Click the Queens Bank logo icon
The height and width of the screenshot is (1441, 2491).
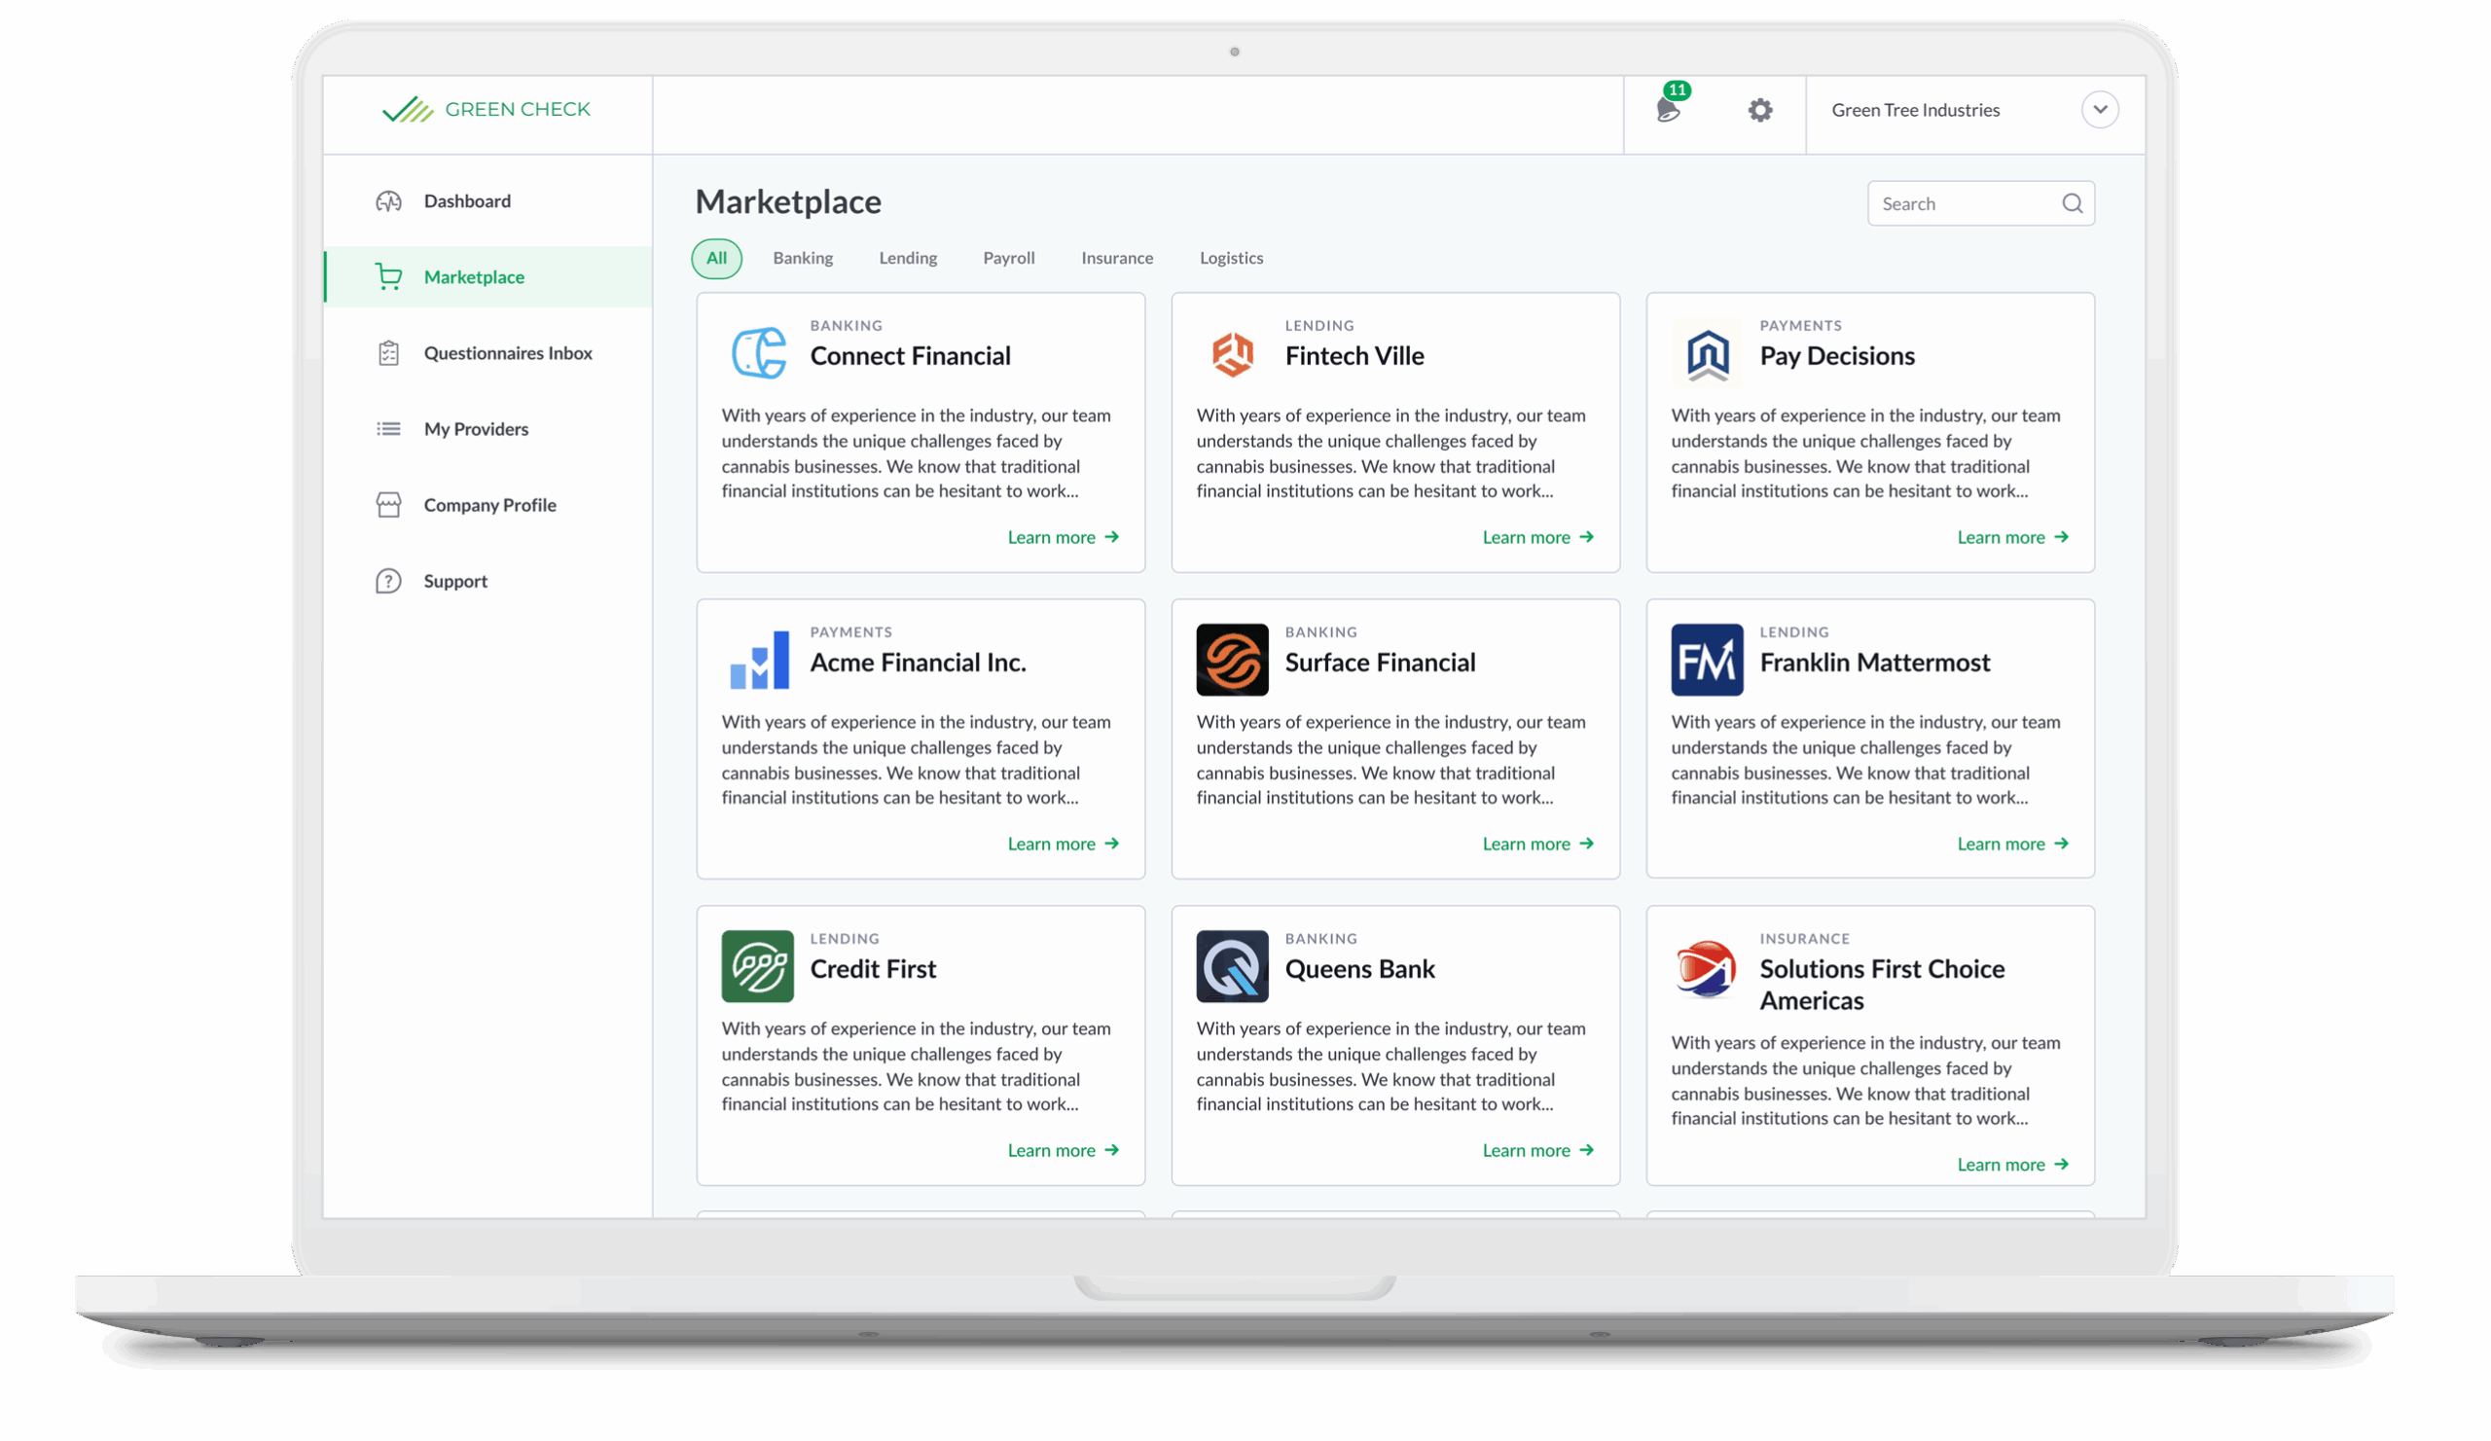pyautogui.click(x=1232, y=966)
